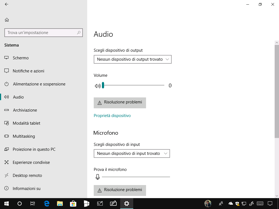Click Risoluzione problemi under Volume
279x209 pixels.
(x=120, y=103)
